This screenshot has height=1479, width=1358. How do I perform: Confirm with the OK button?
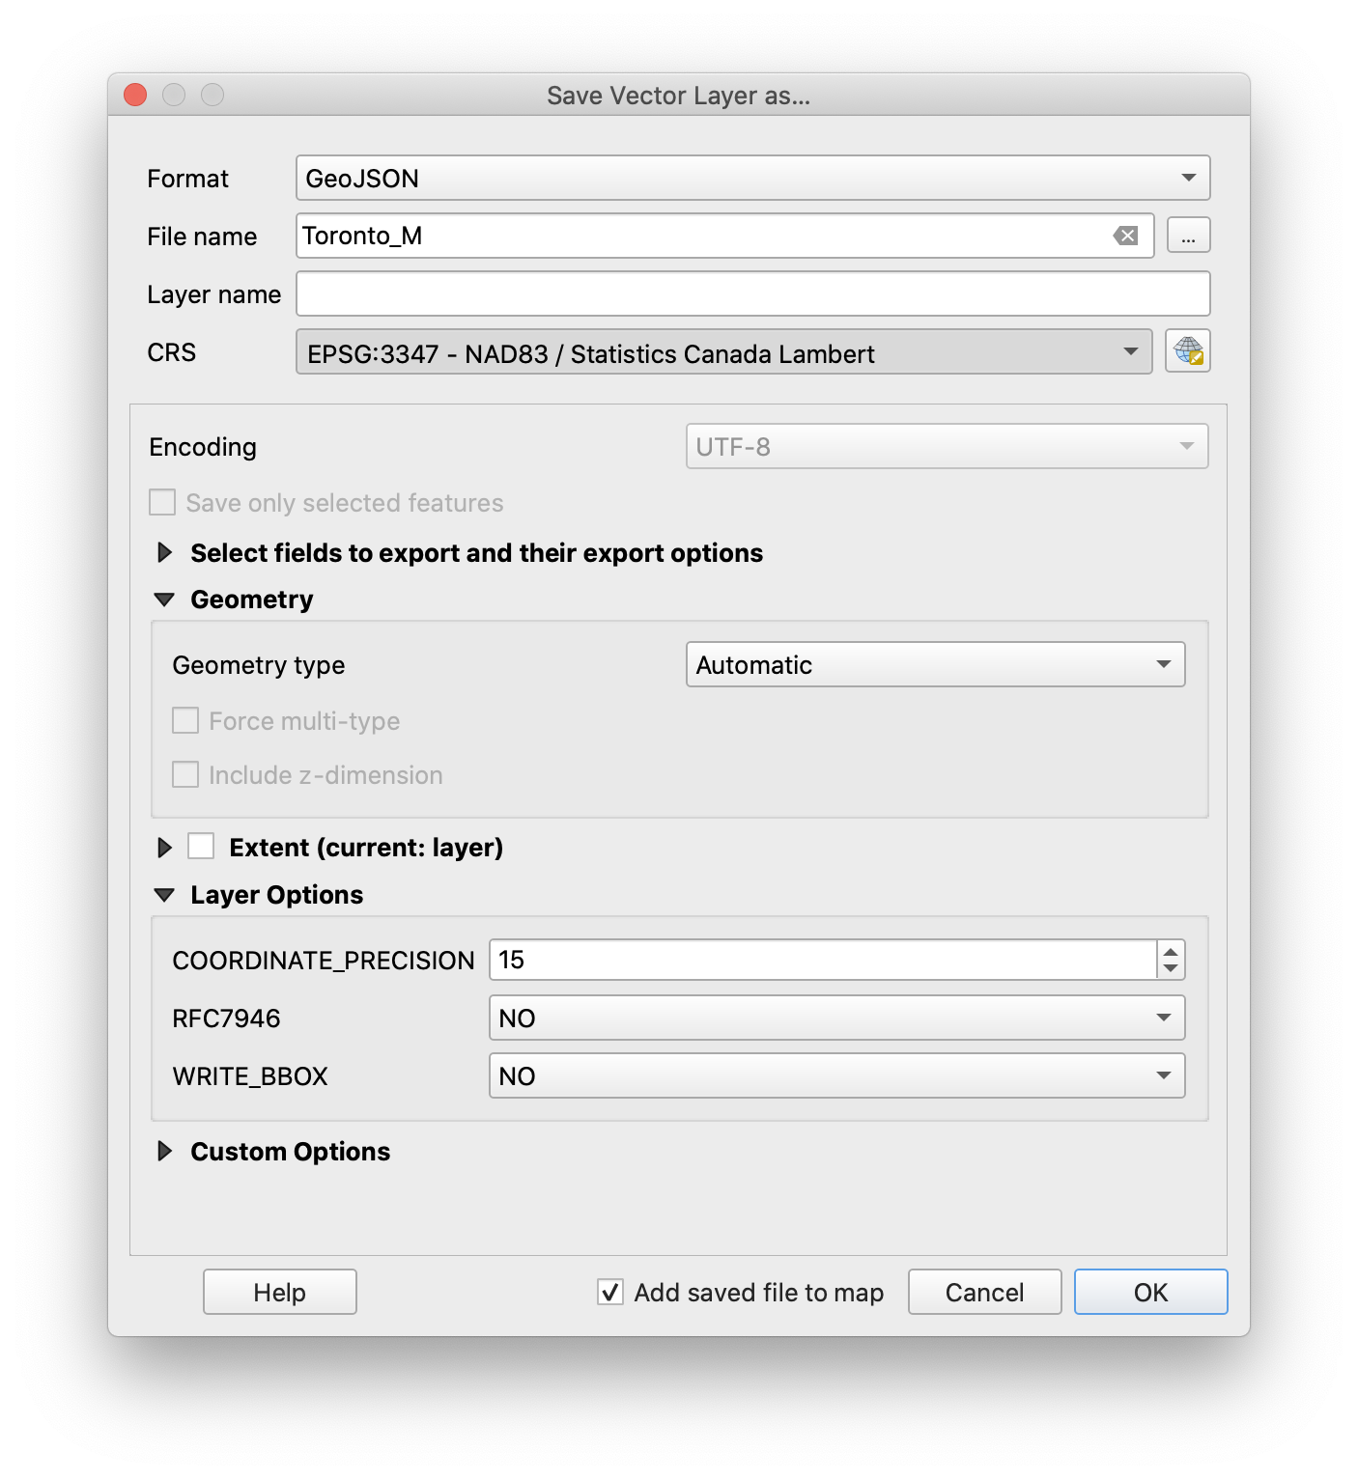[x=1150, y=1292]
